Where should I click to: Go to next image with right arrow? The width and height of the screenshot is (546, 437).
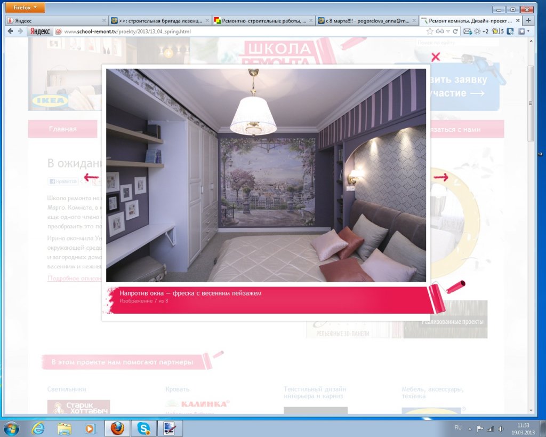click(441, 177)
